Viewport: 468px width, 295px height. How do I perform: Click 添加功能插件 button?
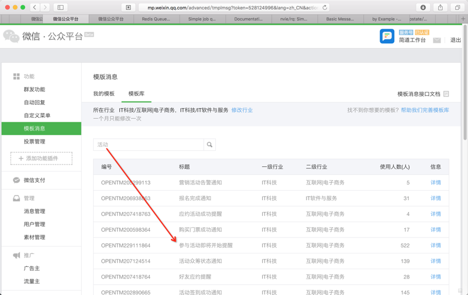42,158
